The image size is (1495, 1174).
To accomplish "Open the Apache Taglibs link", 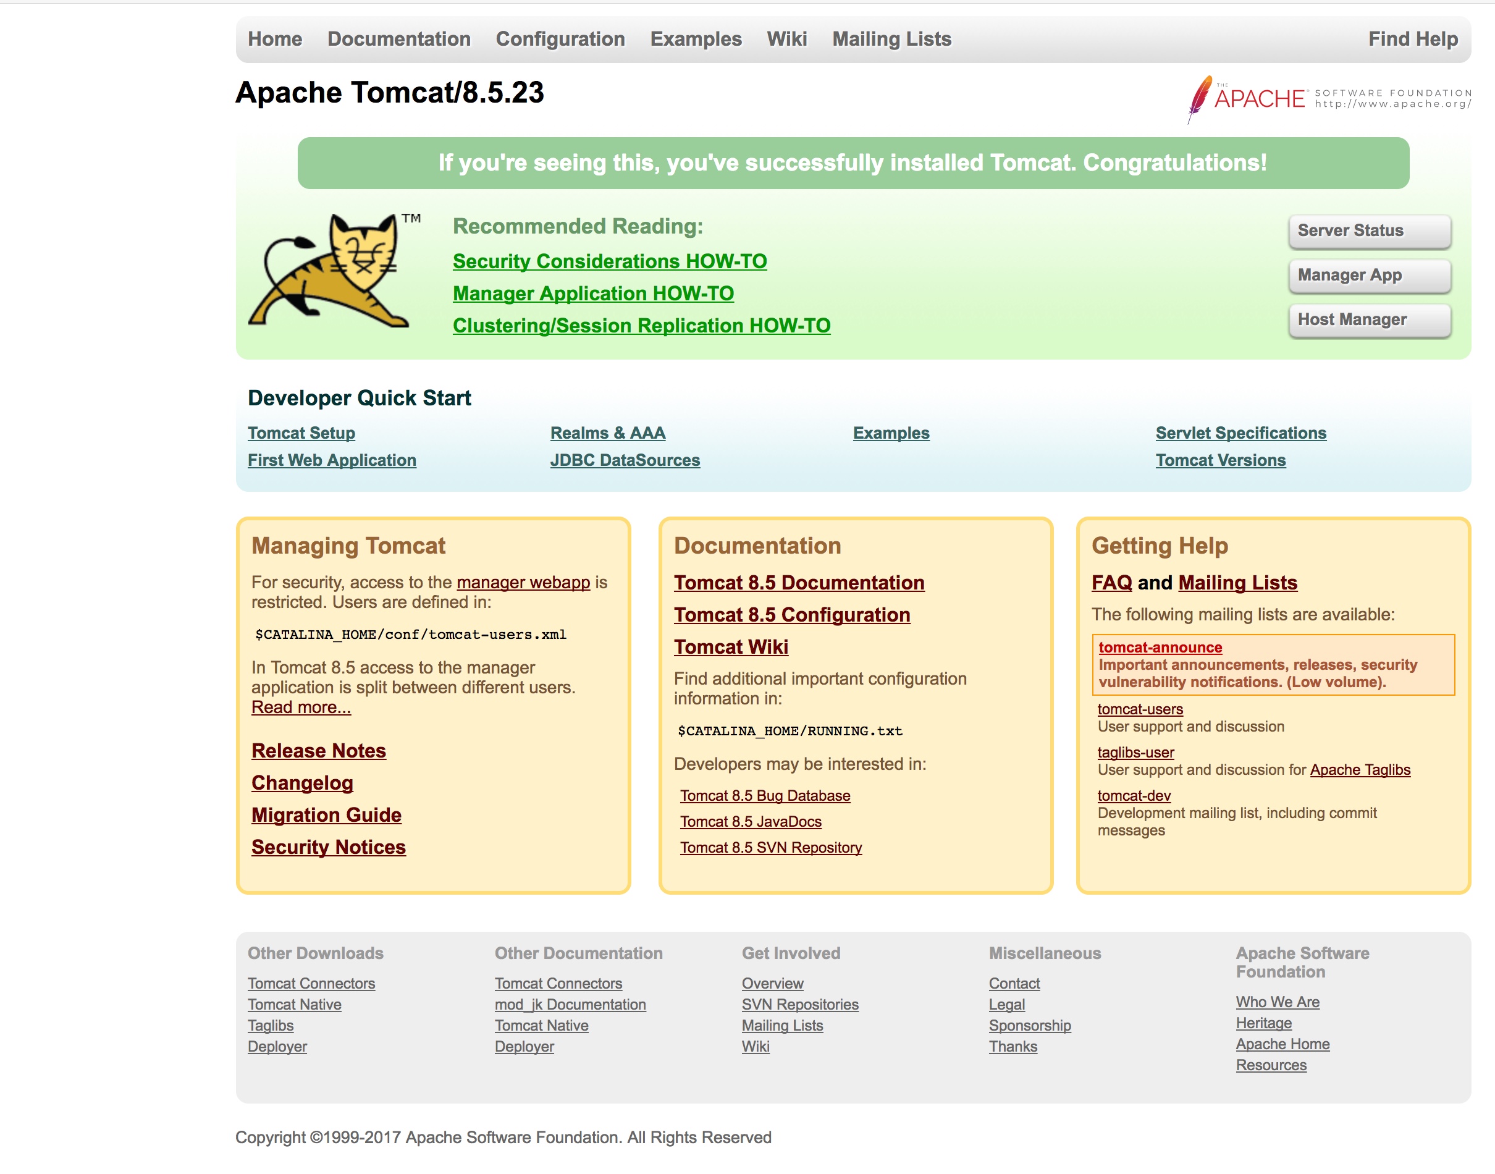I will (1360, 770).
